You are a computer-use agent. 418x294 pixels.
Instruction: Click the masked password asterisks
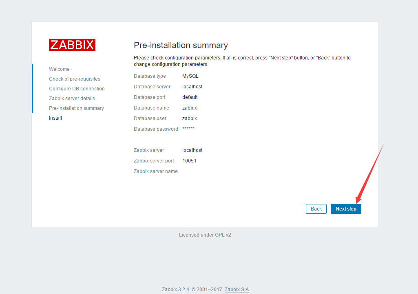tap(188, 129)
